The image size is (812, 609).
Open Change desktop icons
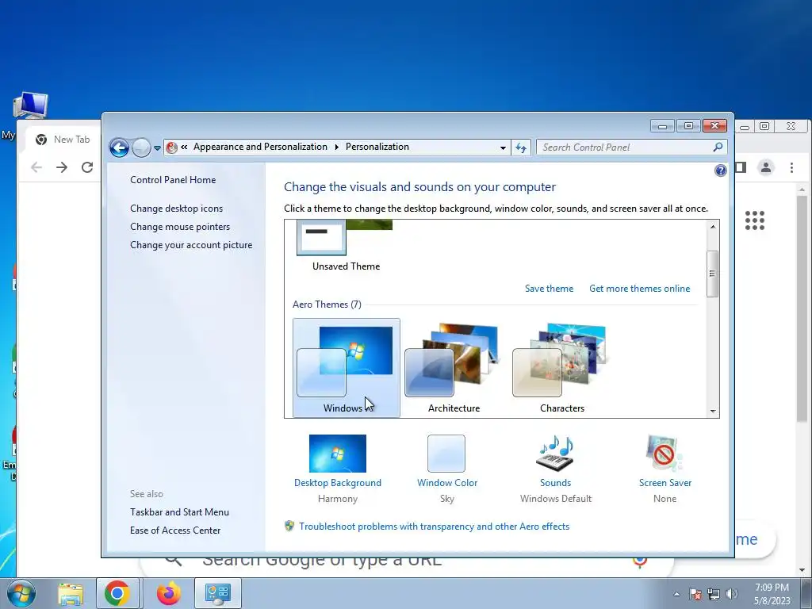[177, 209]
